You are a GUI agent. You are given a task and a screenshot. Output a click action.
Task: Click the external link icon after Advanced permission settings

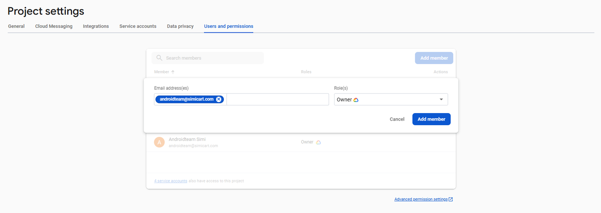[x=451, y=199]
